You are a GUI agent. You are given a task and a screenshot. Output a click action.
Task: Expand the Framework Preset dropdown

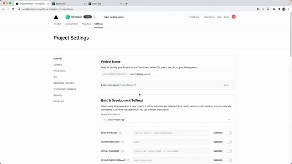pos(167,120)
